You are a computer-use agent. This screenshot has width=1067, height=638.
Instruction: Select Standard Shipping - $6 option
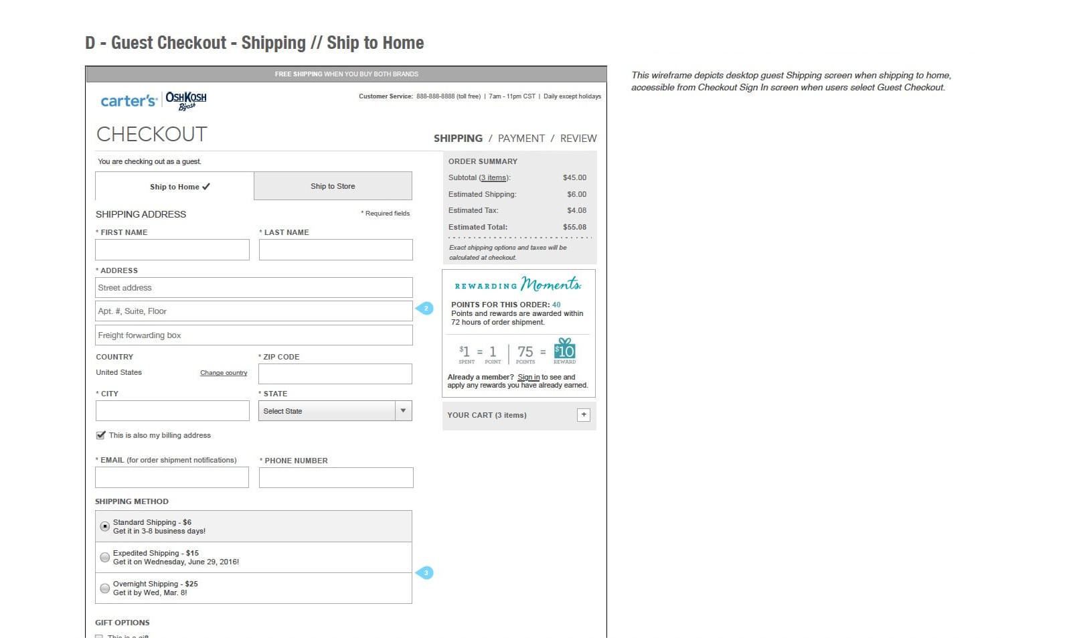point(105,527)
